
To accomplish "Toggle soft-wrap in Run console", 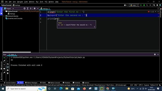I will [x=8, y=64].
